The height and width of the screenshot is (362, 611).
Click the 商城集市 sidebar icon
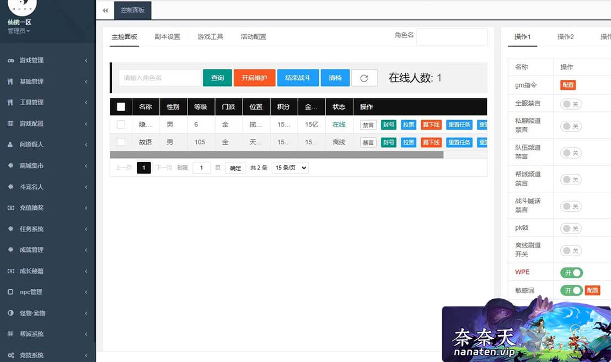pyautogui.click(x=10, y=165)
